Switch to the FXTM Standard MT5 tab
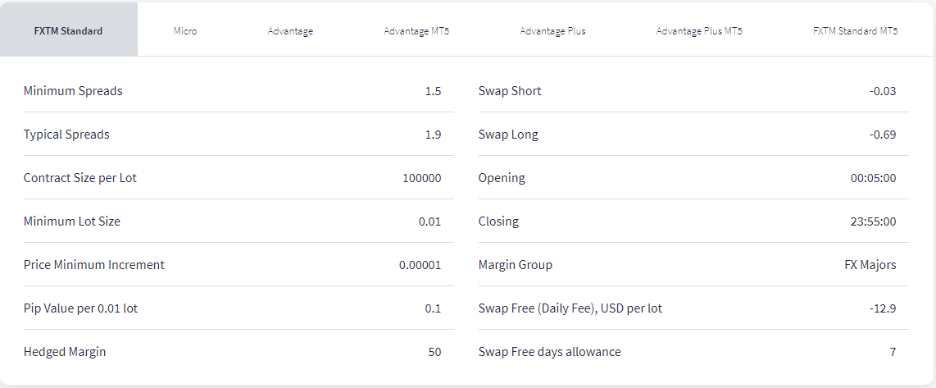Screen dimensions: 936x388 click(x=855, y=31)
